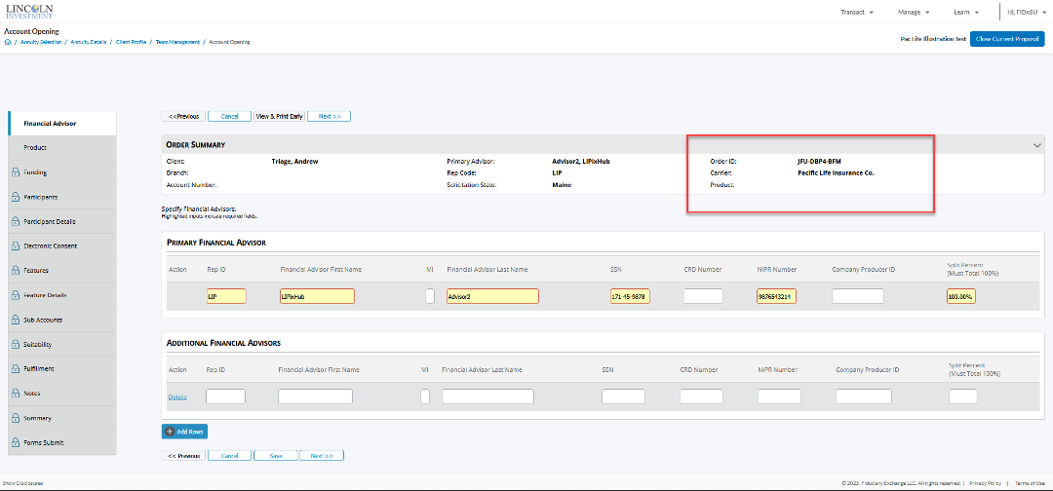
Task: Click the lock icon beside Electronic Consent
Action: 16,246
